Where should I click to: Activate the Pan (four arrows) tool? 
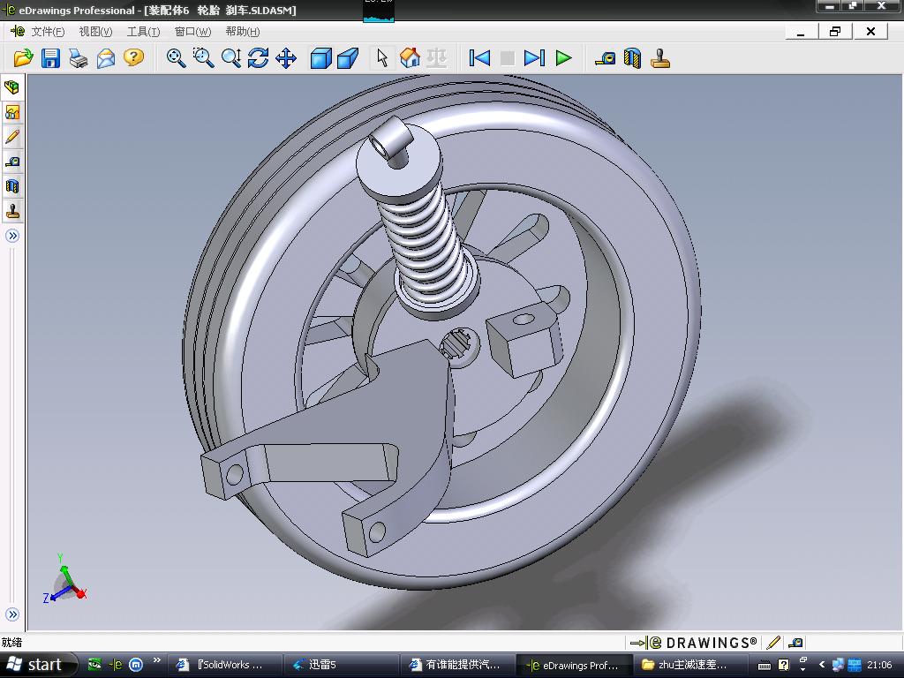coord(286,58)
